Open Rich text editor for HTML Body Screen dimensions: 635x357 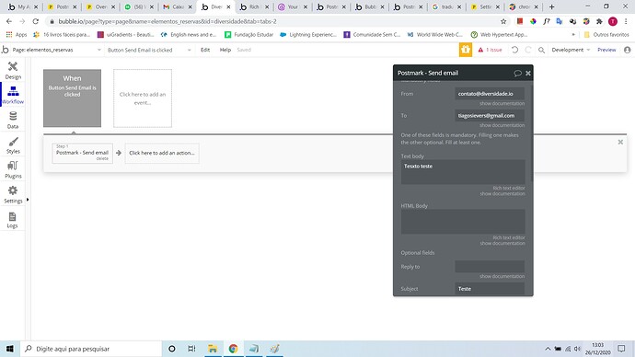[x=509, y=237]
